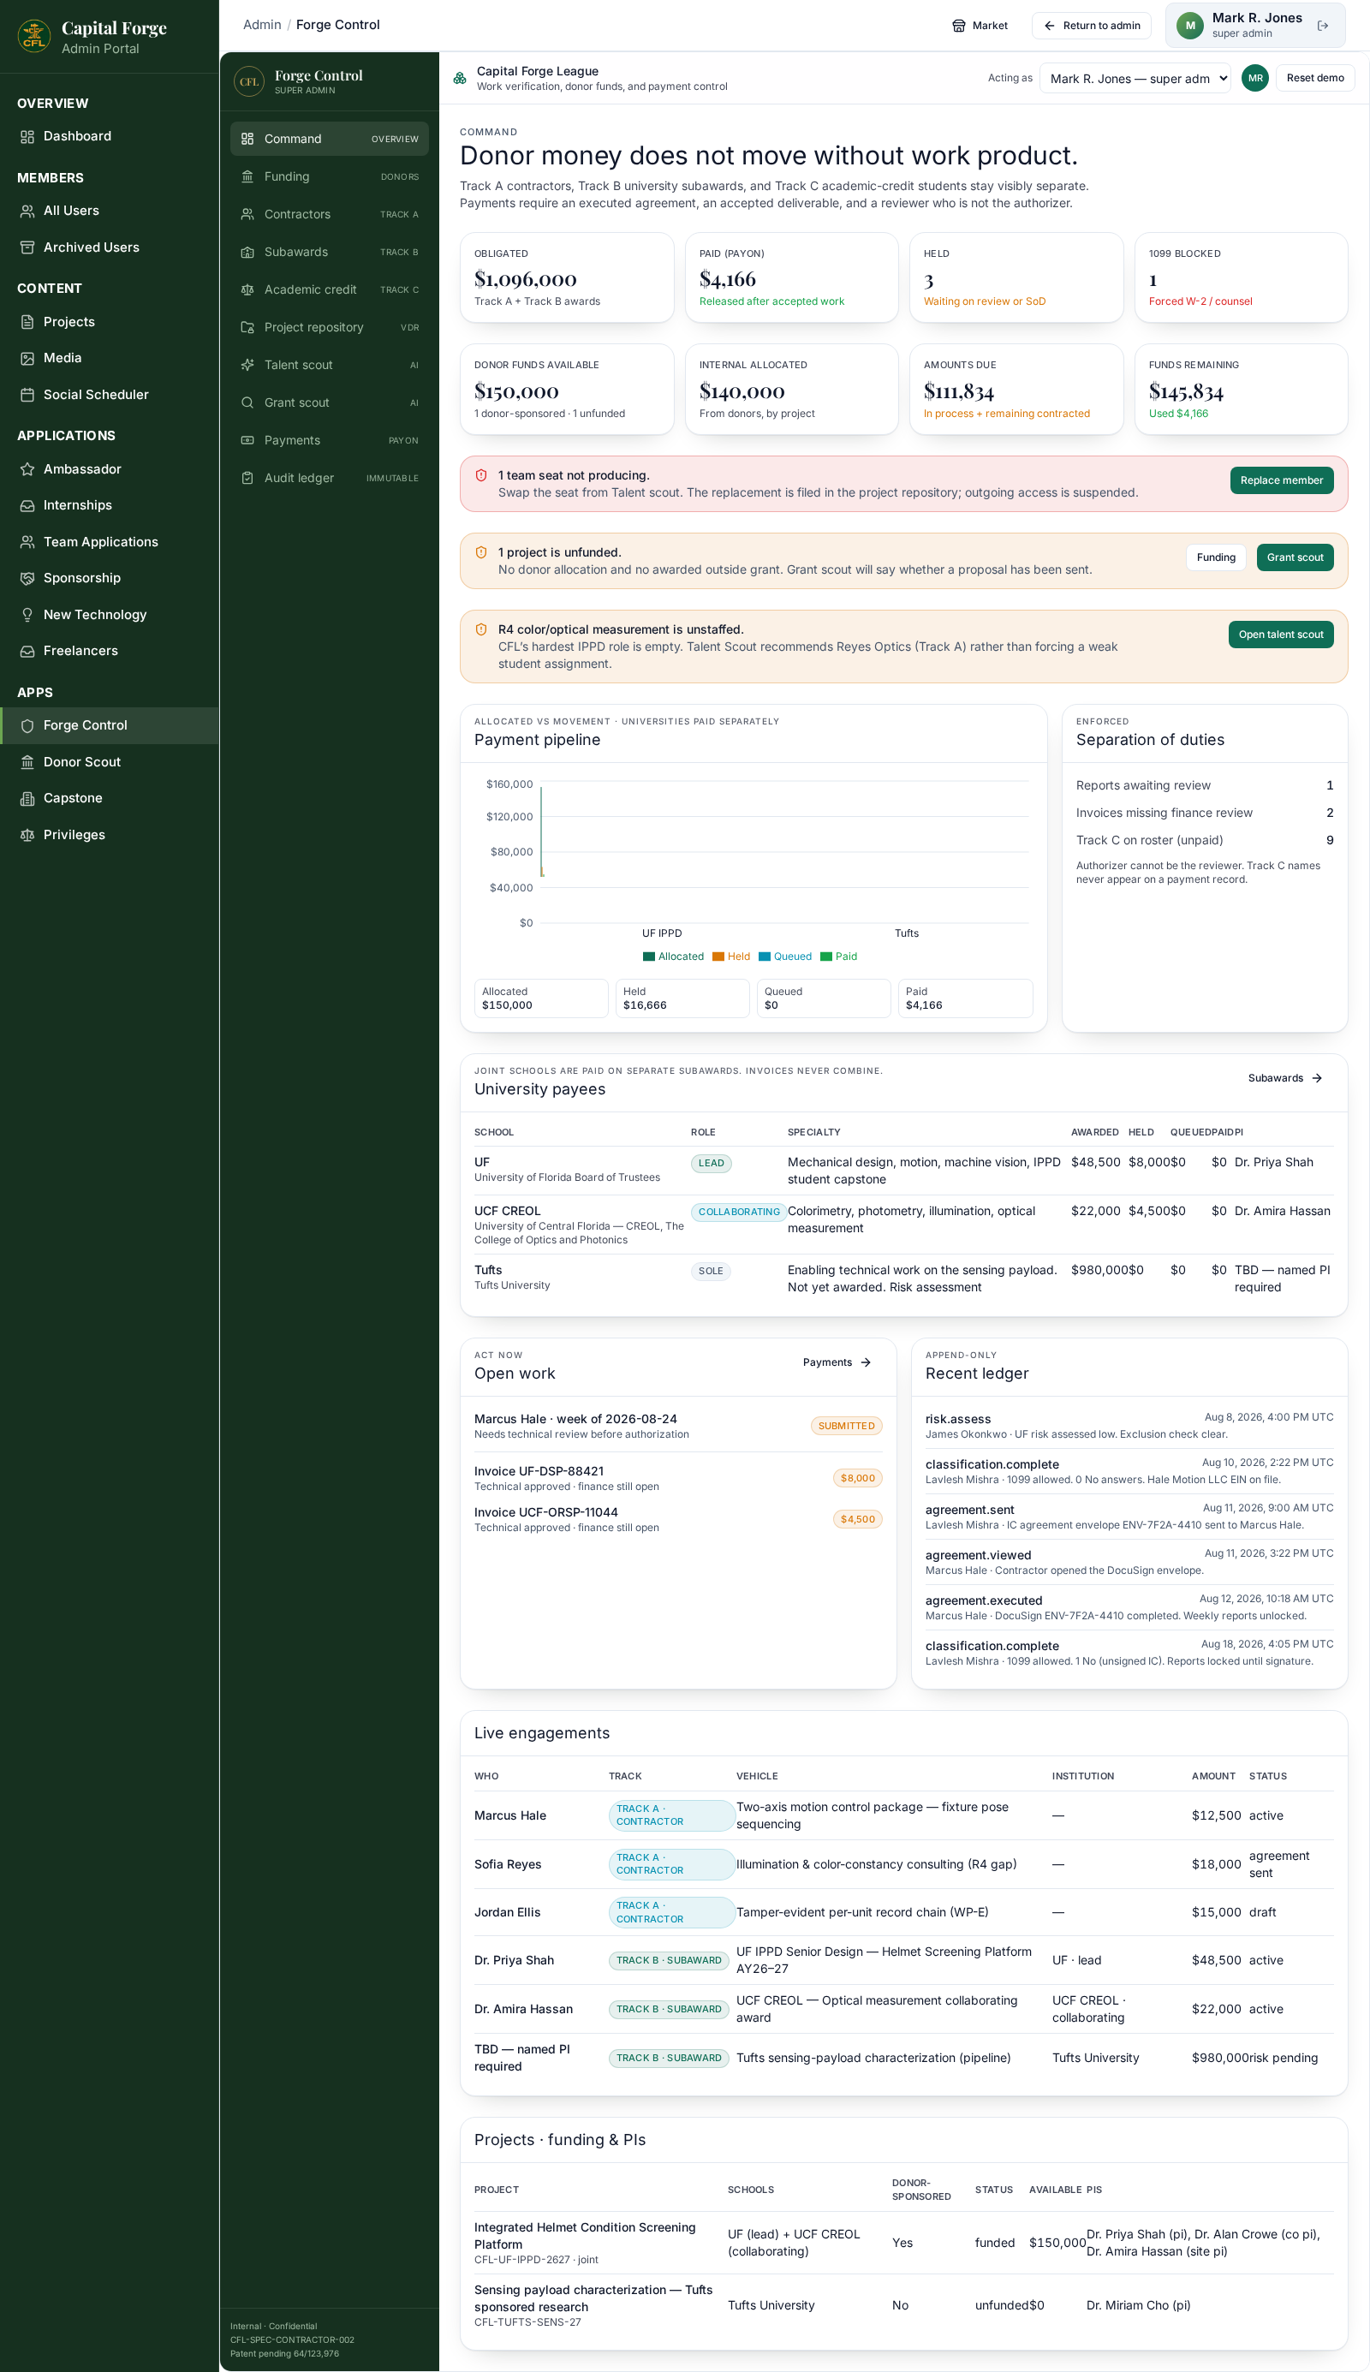Click Return to admin button
Screen dimensions: 1370x2372
pyautogui.click(x=1092, y=26)
